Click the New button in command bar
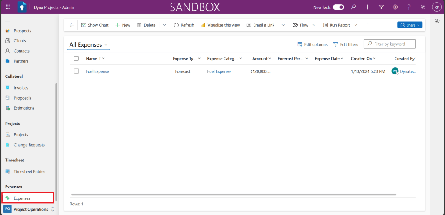445x215 pixels. point(123,25)
